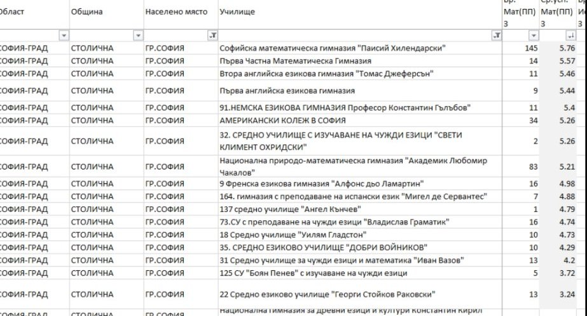Select cell Национална природо-математическа гимназия "Академик Любомир Чакалов"

360,167
